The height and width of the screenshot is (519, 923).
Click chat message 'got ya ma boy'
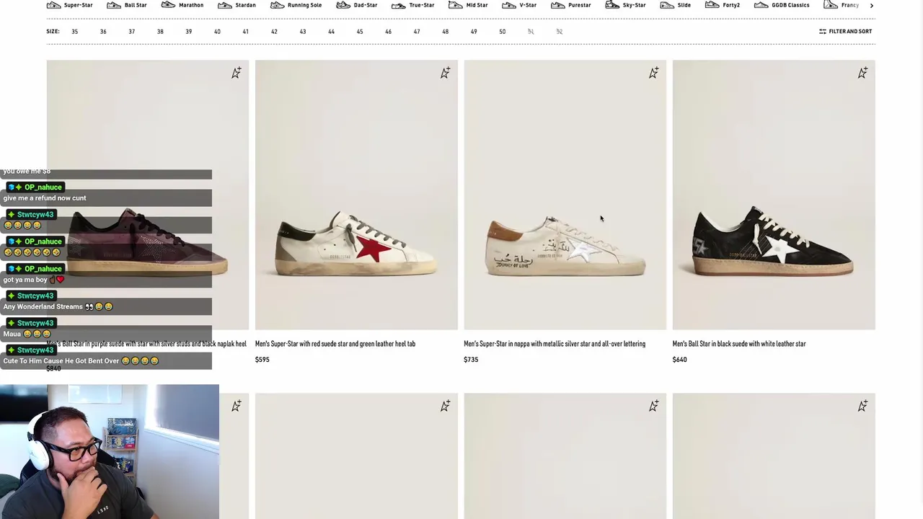[33, 280]
